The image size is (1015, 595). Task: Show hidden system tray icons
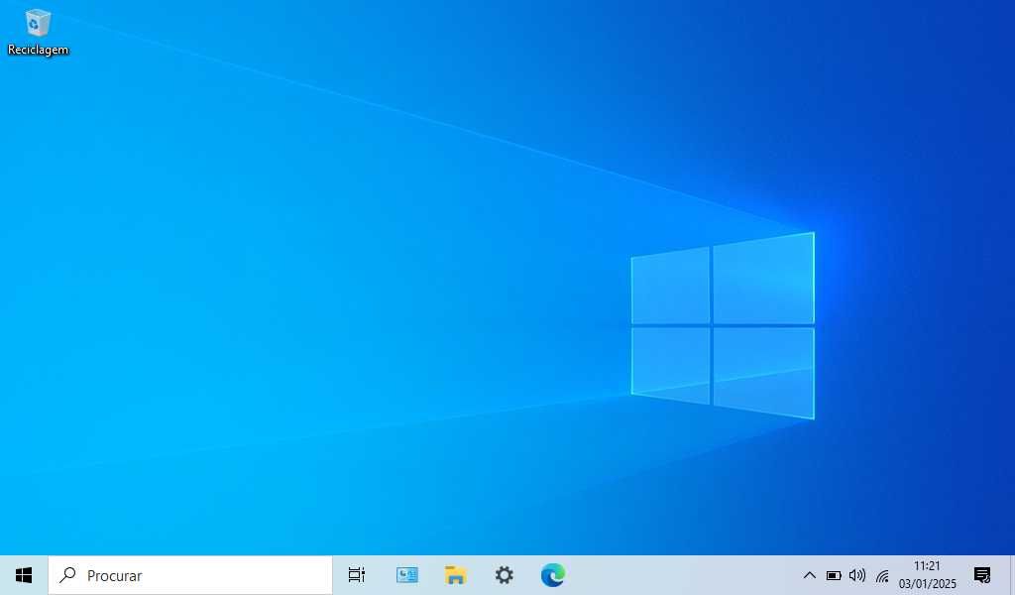809,575
